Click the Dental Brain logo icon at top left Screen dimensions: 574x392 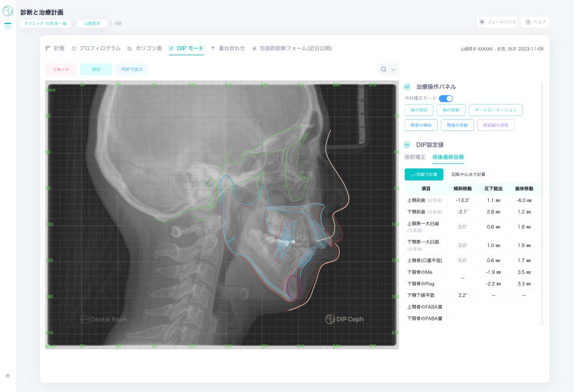coord(8,11)
